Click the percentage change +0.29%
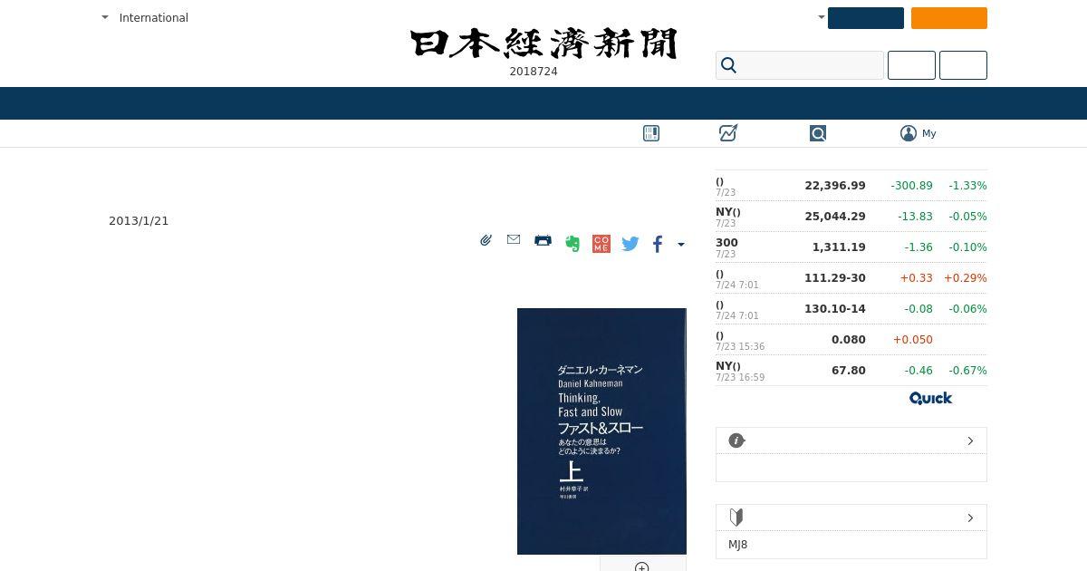Screen dimensions: 1087x571 [966, 278]
